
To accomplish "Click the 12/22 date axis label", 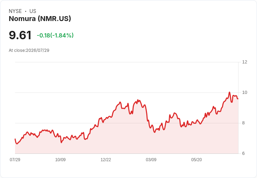I will click(x=106, y=159).
